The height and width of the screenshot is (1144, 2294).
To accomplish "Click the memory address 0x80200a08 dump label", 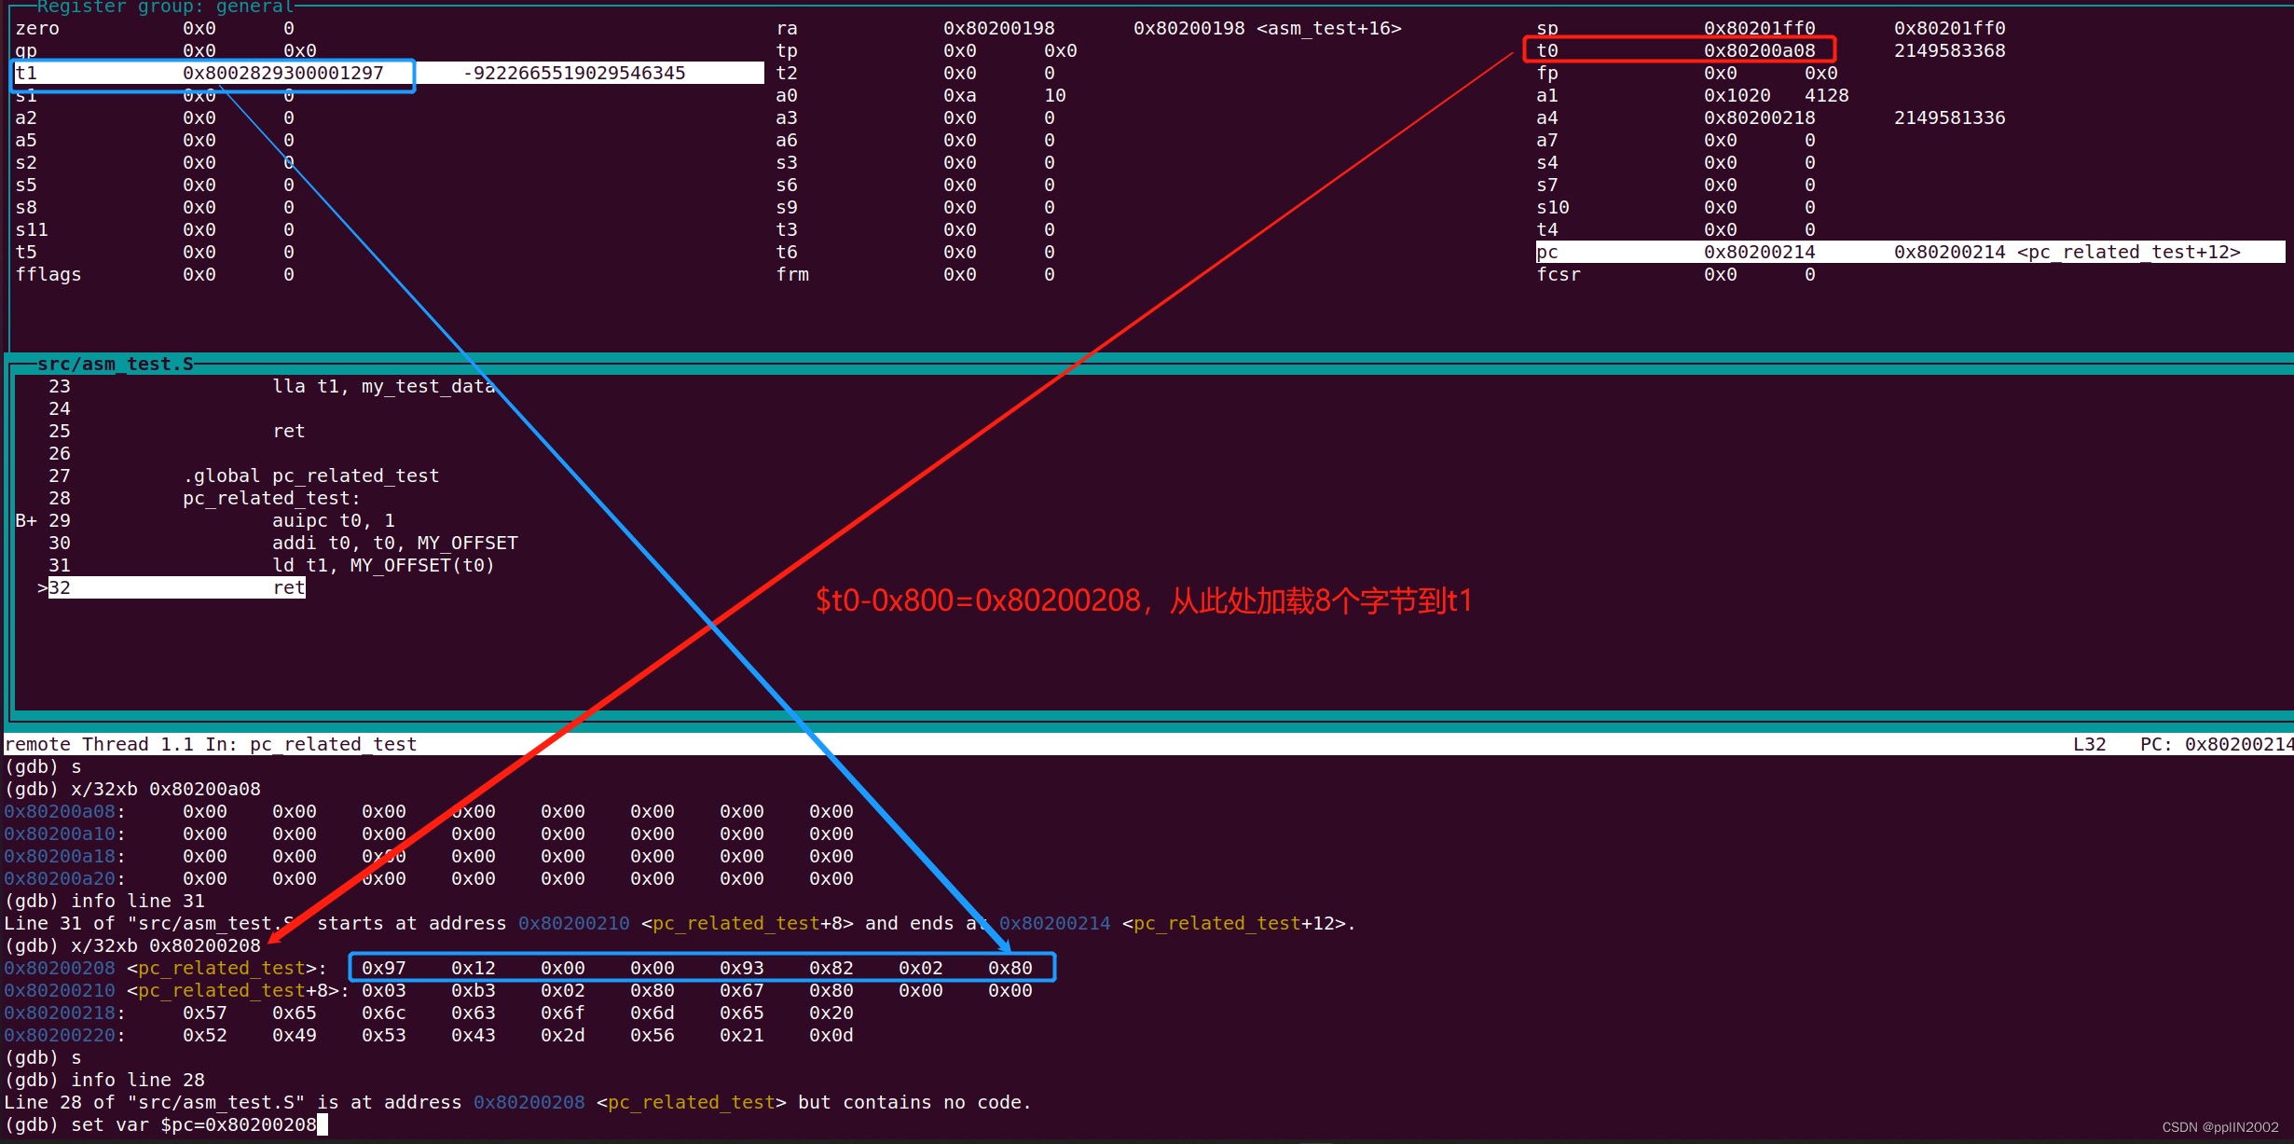I will pos(60,811).
